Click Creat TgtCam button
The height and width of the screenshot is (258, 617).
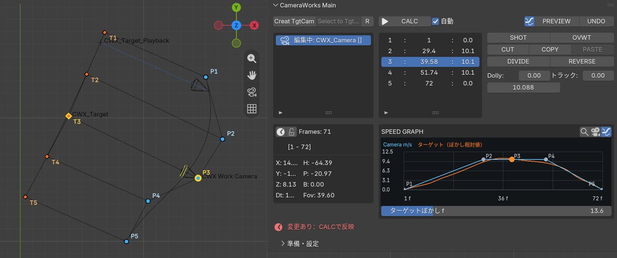294,21
